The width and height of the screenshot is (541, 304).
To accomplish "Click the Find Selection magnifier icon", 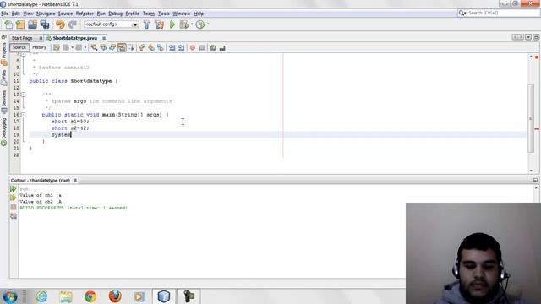I will pyautogui.click(x=94, y=47).
